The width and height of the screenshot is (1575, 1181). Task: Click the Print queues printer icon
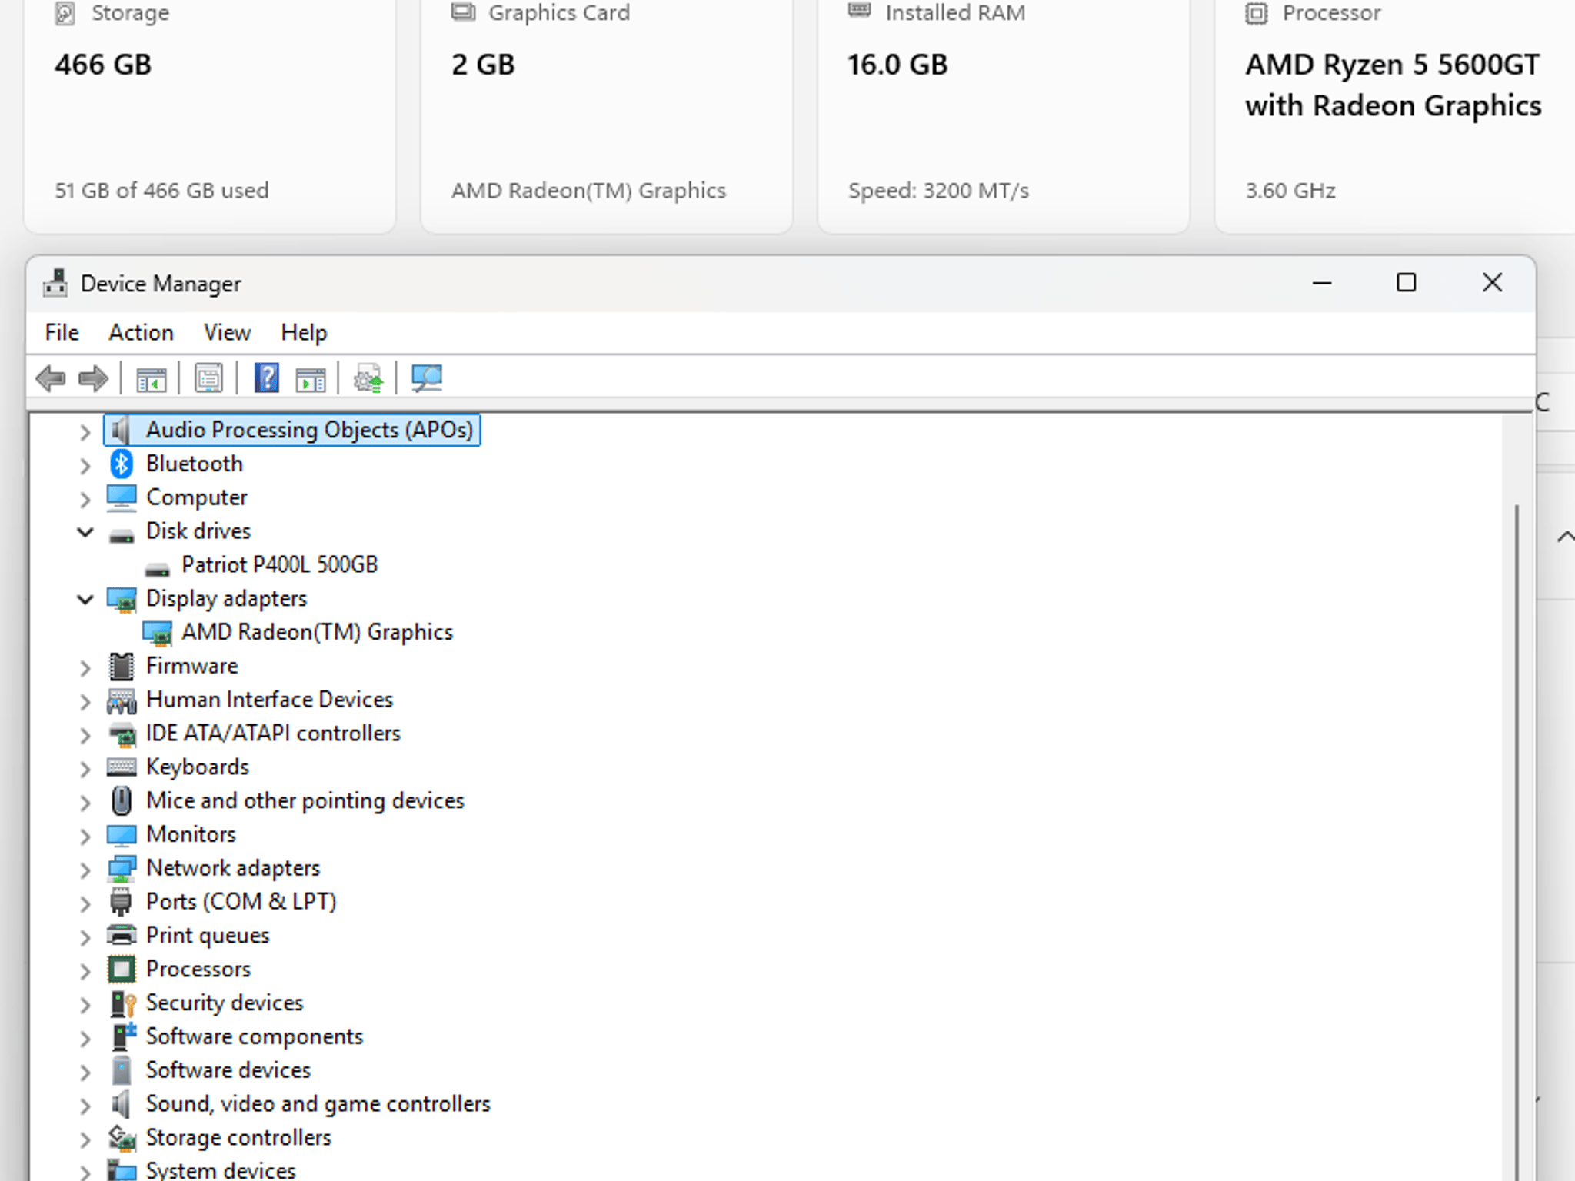(x=122, y=935)
